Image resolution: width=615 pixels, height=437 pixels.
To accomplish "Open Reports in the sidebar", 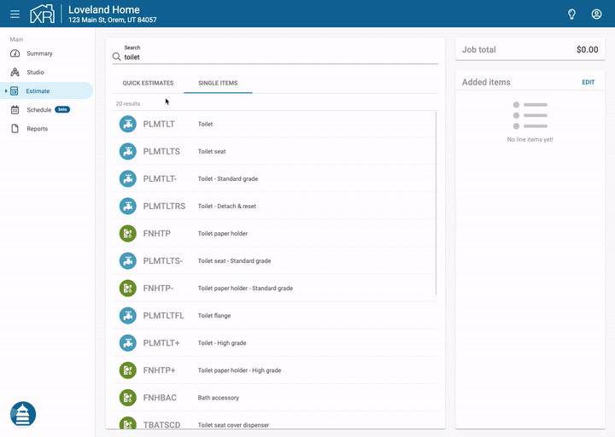I will (47, 129).
